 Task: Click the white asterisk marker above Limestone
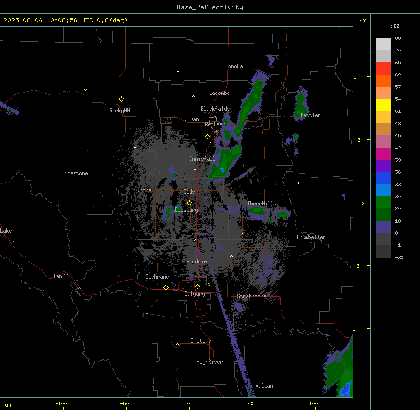(x=75, y=168)
